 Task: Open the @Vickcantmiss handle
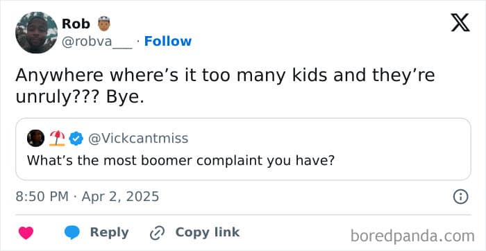(138, 139)
